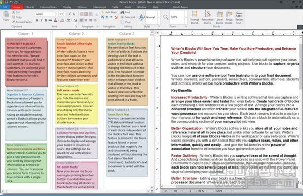Undo using the quick access toolbar arrow

tap(11, 2)
